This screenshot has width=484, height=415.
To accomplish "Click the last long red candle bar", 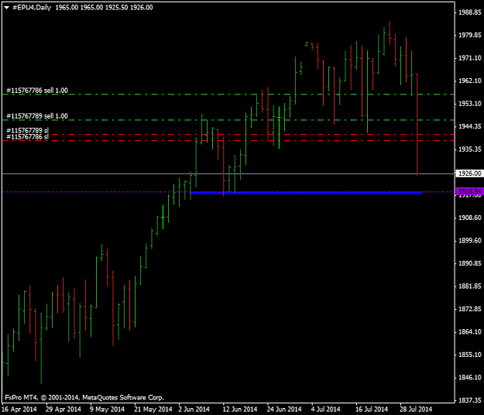I will pyautogui.click(x=417, y=125).
